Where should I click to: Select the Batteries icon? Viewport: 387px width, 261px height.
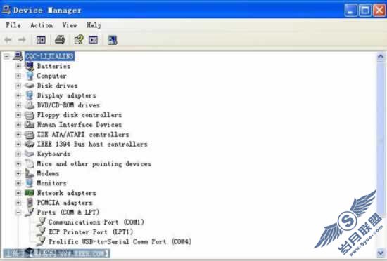[x=30, y=66]
